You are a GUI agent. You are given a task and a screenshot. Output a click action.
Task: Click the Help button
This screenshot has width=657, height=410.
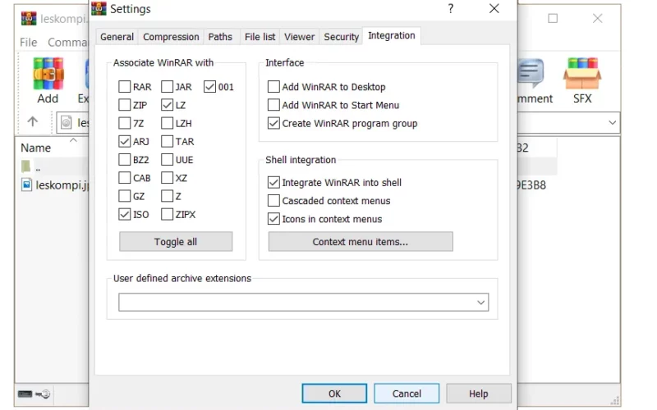tap(479, 394)
